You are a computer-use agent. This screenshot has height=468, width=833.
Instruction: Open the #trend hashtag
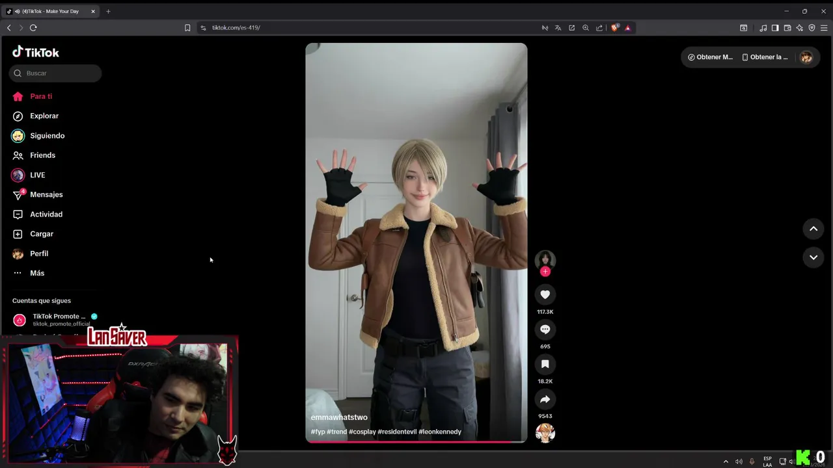coord(337,432)
